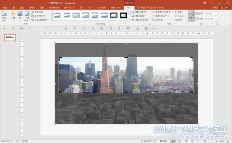Image resolution: width=232 pixels, height=143 pixels.
Task: Open Picture Effects (그림 효과) dropdown
Action: [138, 16]
